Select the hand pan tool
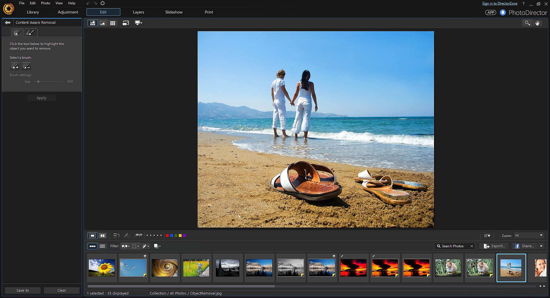 click(x=537, y=23)
